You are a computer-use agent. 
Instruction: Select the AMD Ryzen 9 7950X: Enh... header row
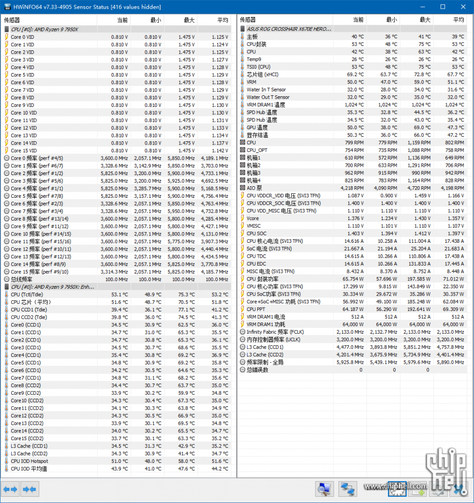tap(116, 287)
